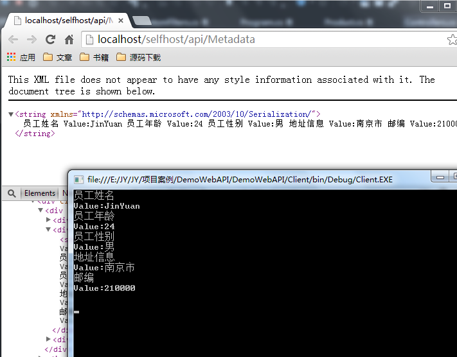Image resolution: width=457 pixels, height=357 pixels.
Task: Click the xmlns schema URL attribute value
Action: [197, 114]
